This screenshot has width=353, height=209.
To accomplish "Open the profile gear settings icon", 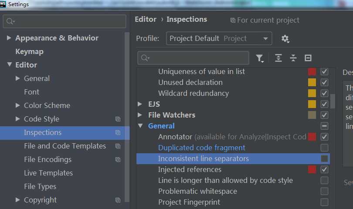I will pyautogui.click(x=285, y=39).
